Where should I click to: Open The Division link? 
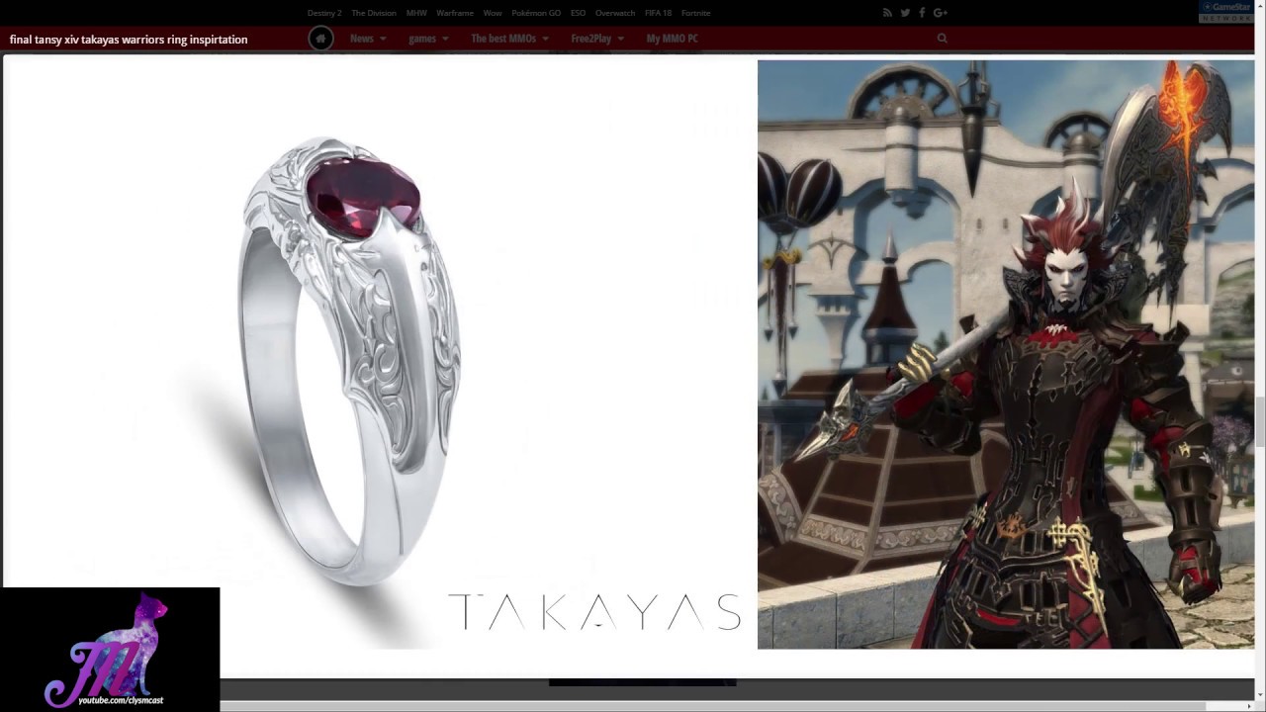[374, 13]
